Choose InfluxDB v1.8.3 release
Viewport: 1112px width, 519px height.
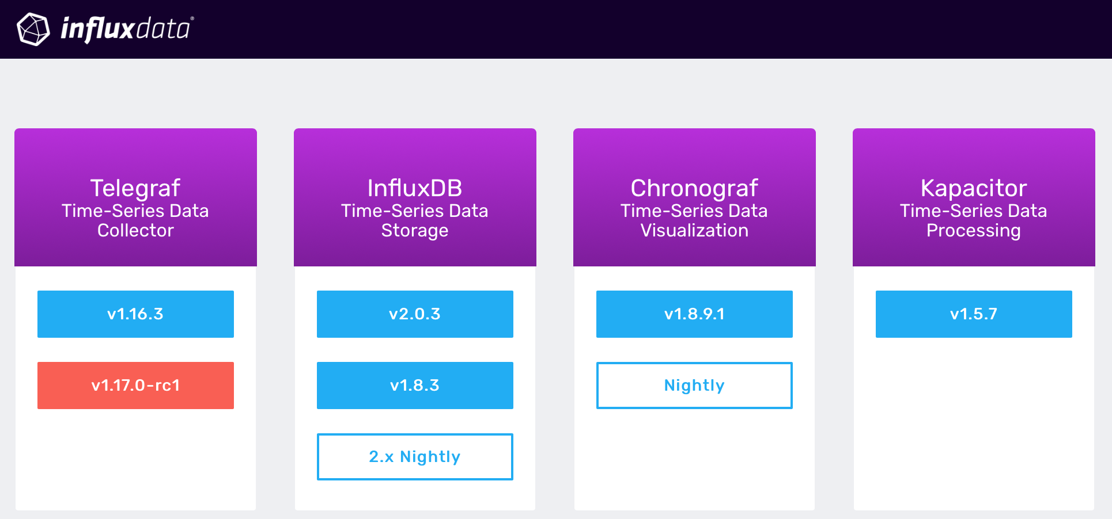click(x=415, y=386)
